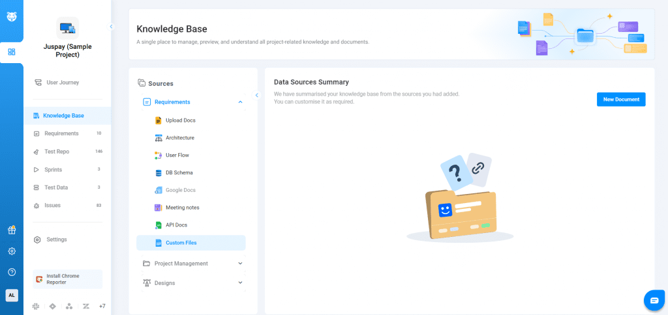Open Test Repo in the sidebar menu

[56, 152]
